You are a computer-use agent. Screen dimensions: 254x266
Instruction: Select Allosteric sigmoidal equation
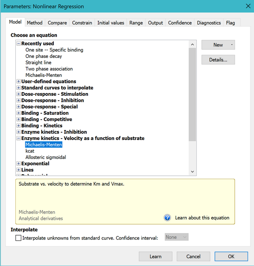[x=46, y=157]
